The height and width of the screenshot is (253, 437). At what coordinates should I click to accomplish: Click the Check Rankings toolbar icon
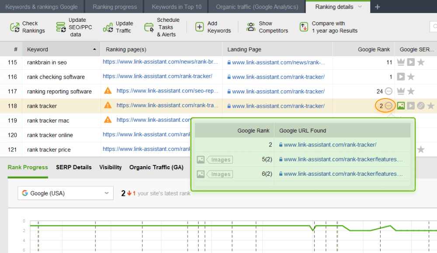[15, 27]
